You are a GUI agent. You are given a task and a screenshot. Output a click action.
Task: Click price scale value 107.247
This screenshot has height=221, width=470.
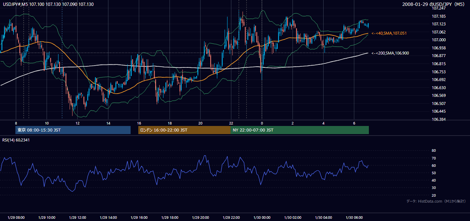(438, 8)
